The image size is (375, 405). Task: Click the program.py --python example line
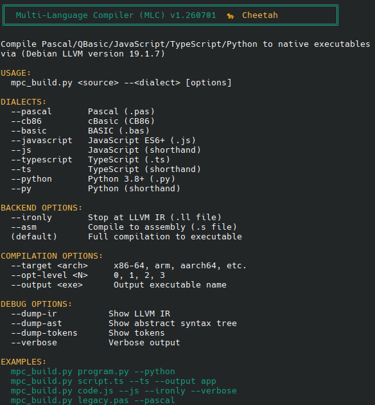click(93, 372)
